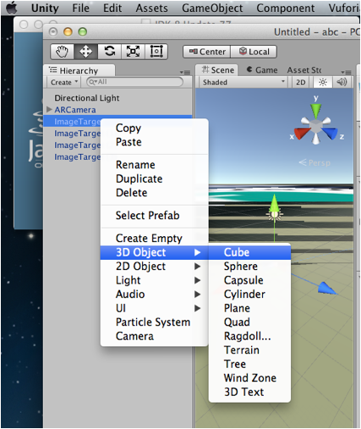Toggle Center pivot mode button
This screenshot has width=361, height=429.
point(207,52)
